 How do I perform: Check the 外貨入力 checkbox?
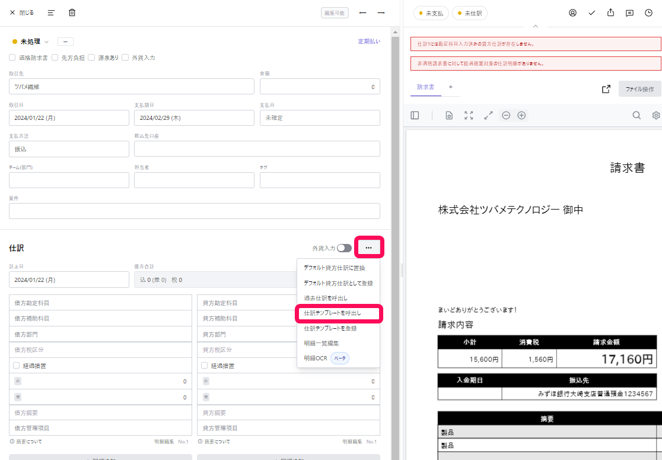tap(125, 58)
